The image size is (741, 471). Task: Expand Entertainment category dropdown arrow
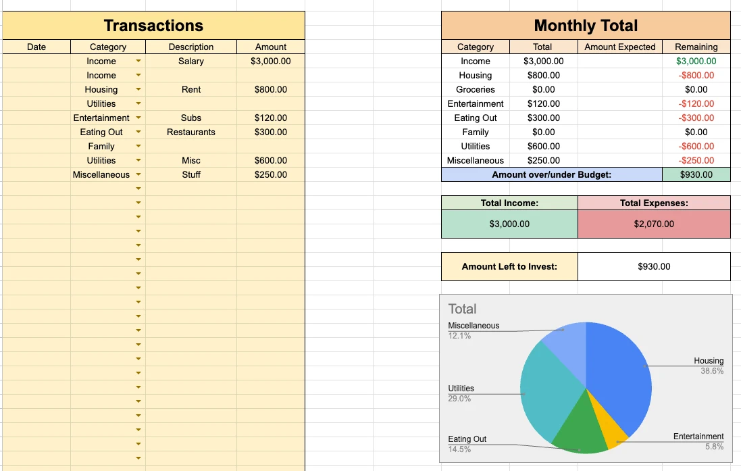click(x=138, y=118)
